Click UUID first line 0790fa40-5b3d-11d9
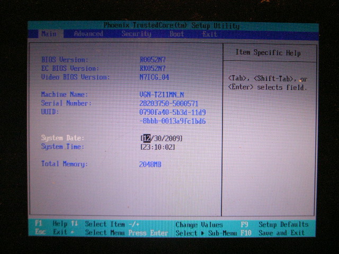The height and width of the screenshot is (254, 339). tap(173, 112)
